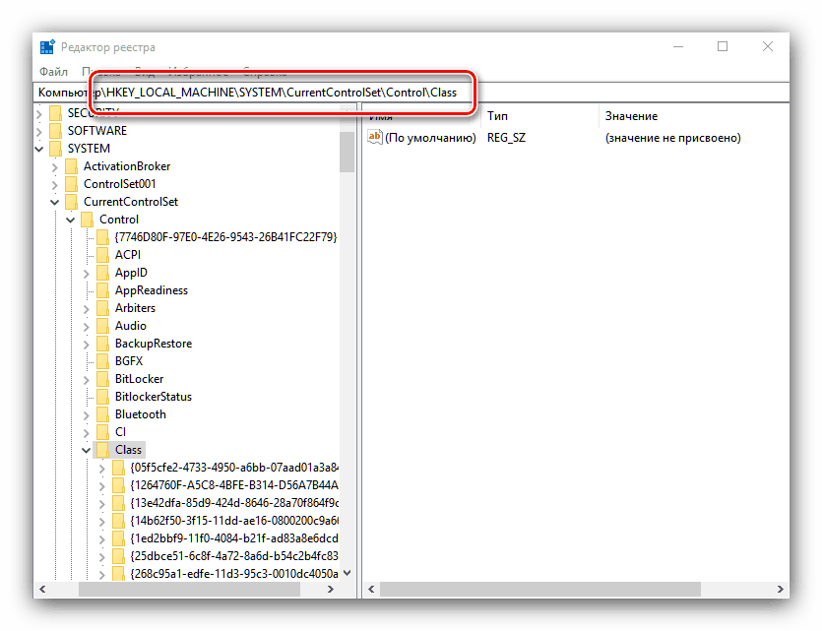Expand the AppID key
Screen dimensions: 822x631
(x=87, y=273)
